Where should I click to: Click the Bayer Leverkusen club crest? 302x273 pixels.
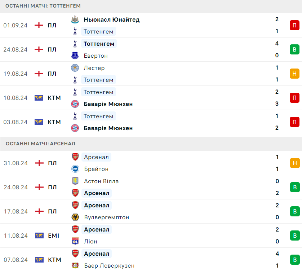coord(75,265)
